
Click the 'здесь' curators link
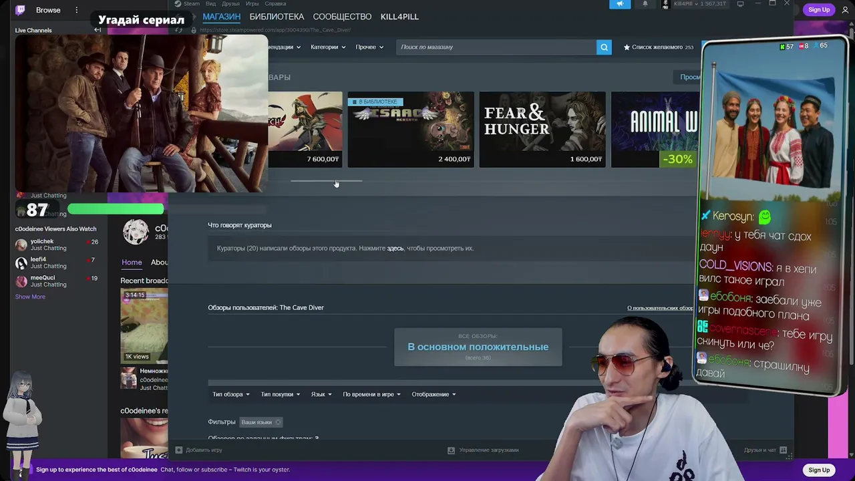(395, 249)
